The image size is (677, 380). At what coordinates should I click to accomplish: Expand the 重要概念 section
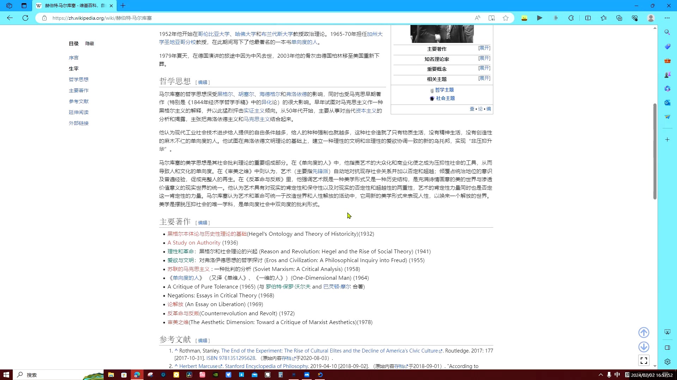coord(484,68)
